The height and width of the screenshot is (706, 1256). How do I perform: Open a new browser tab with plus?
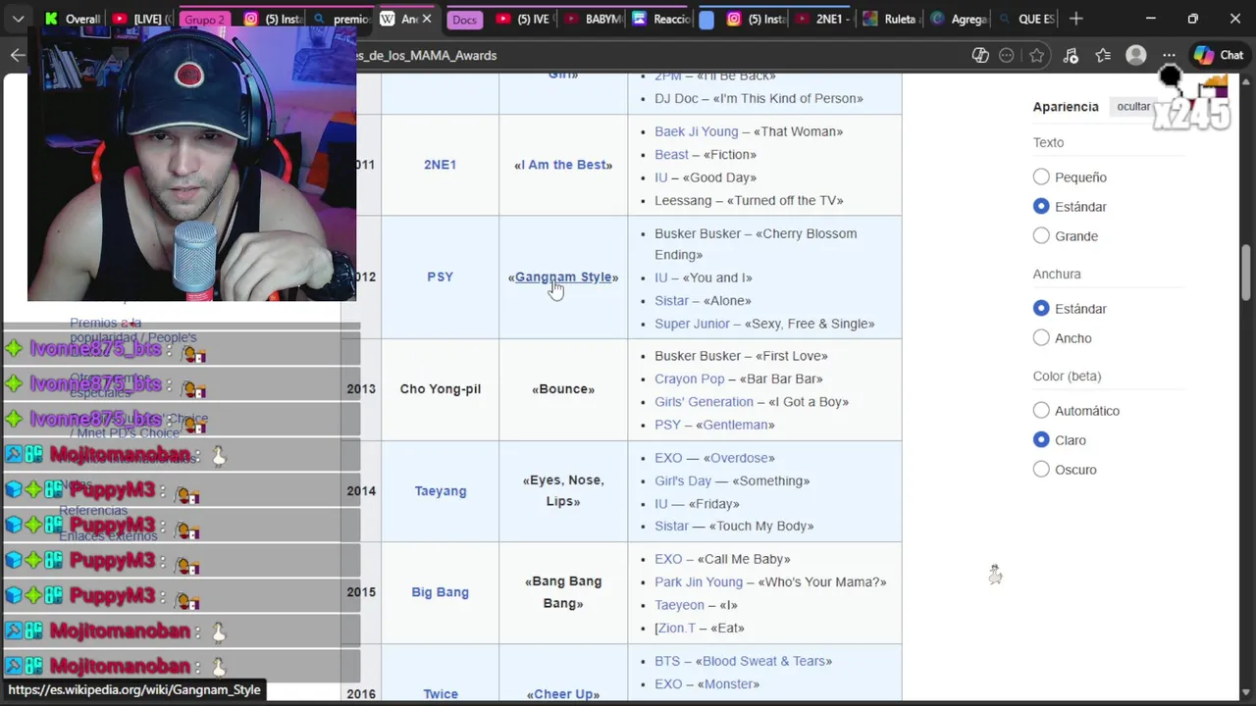tap(1076, 19)
